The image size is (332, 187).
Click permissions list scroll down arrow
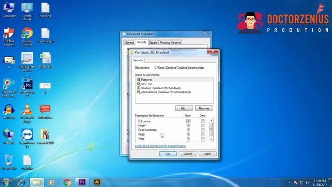[211, 140]
